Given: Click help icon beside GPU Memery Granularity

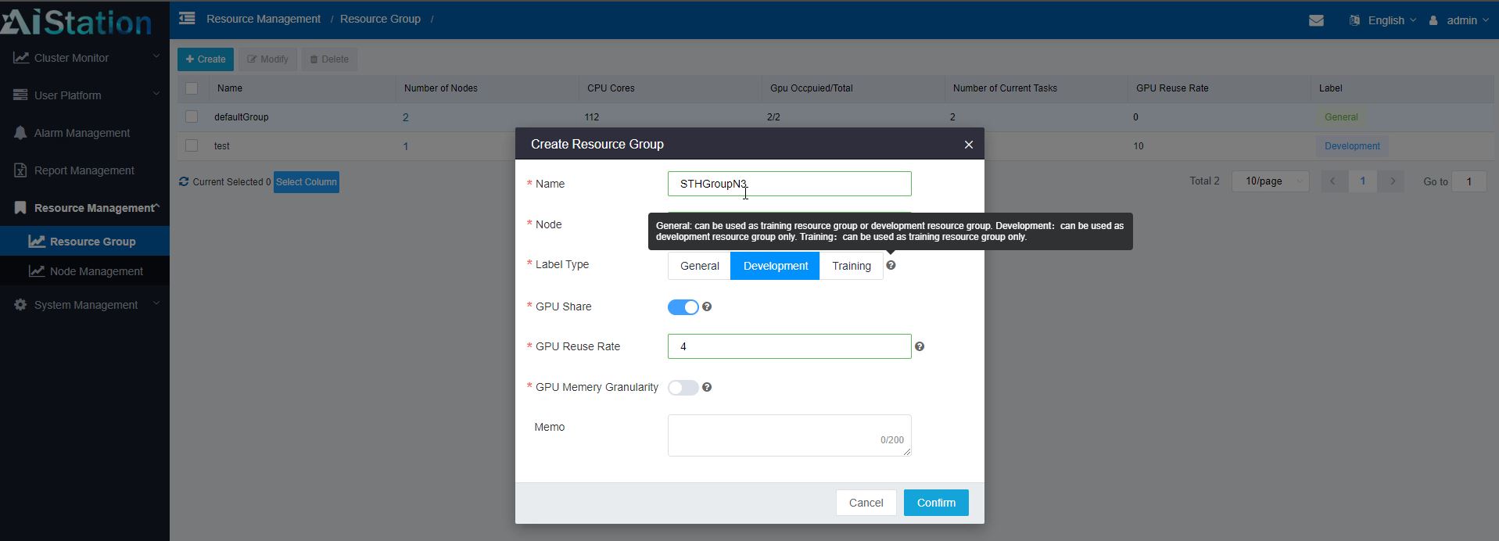Looking at the screenshot, I should (x=707, y=388).
